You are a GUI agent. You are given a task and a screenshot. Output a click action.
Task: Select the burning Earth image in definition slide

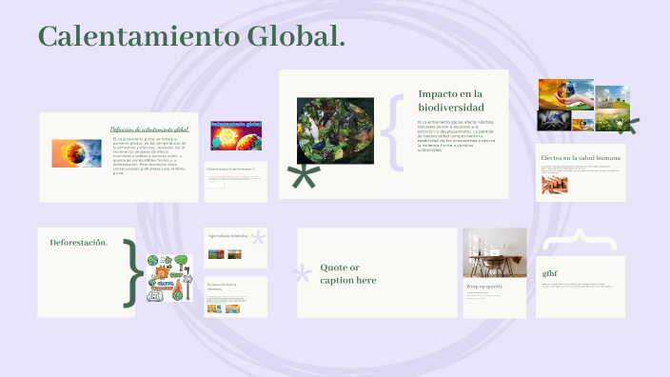pyautogui.click(x=76, y=153)
